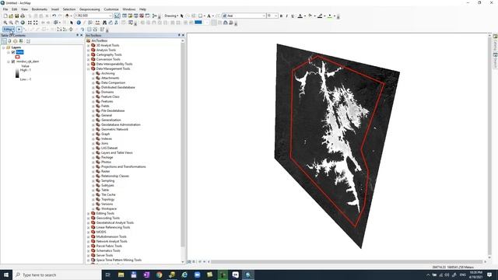The height and width of the screenshot is (280, 498).
Task: Apply italic text formatting
Action: coord(287,16)
